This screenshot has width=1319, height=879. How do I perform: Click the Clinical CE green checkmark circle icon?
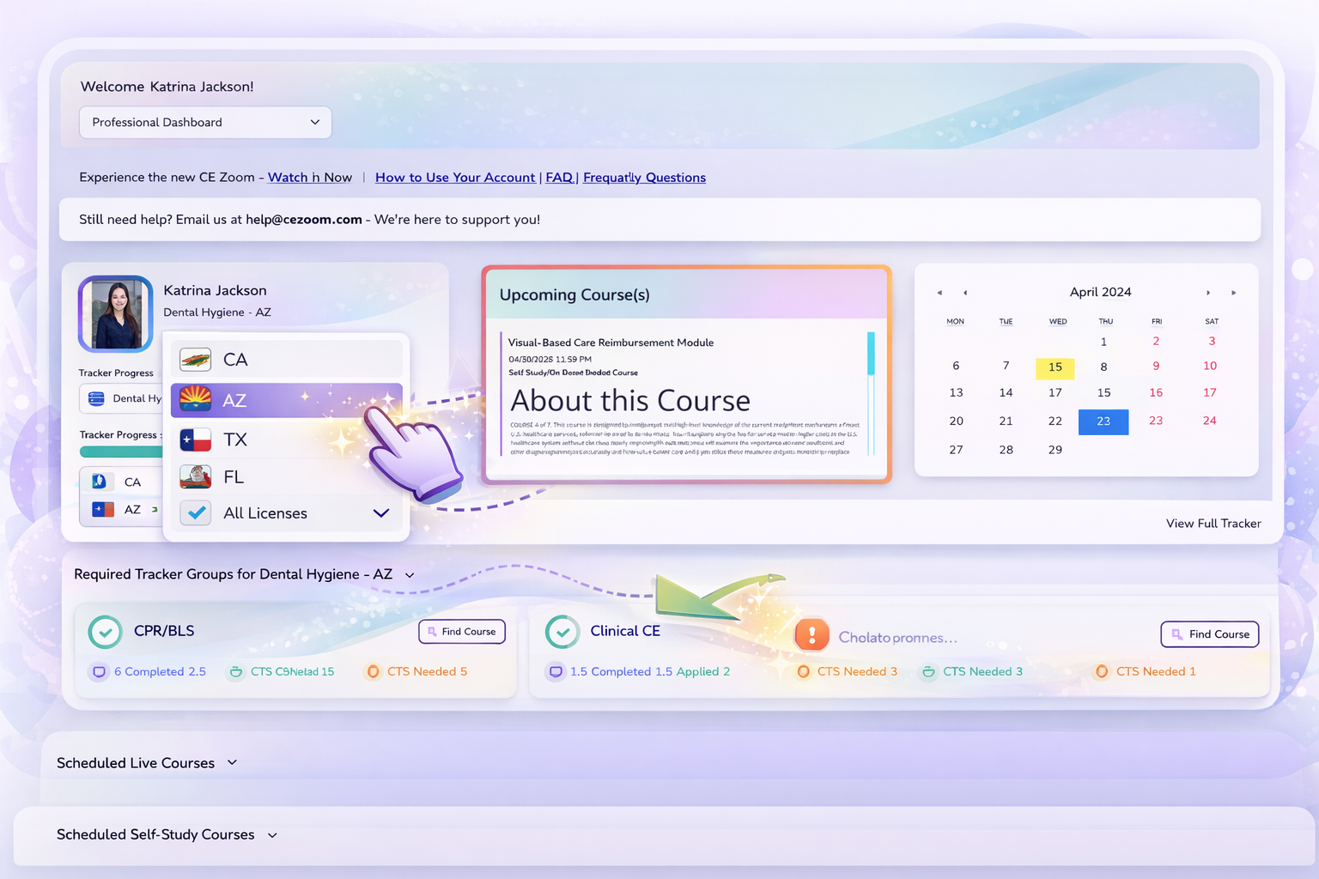tap(562, 632)
